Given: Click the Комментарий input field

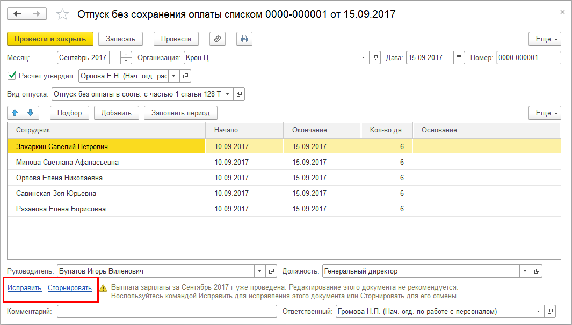Looking at the screenshot, I should pyautogui.click(x=167, y=312).
